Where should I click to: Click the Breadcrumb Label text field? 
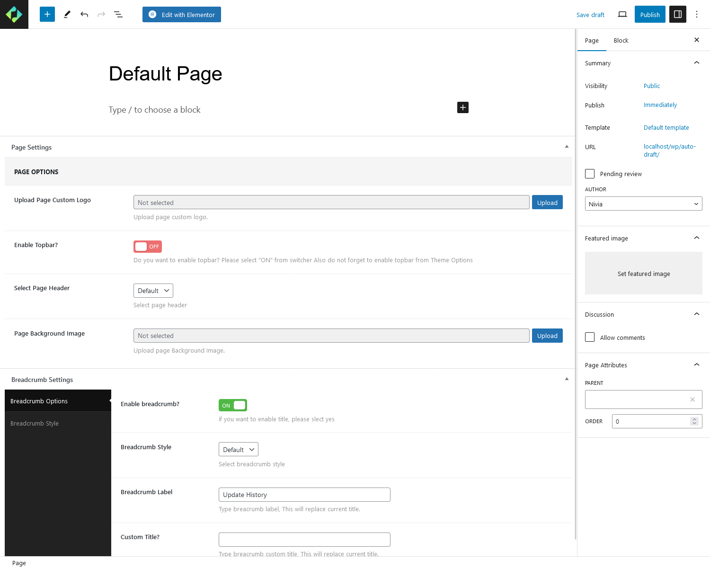[304, 495]
